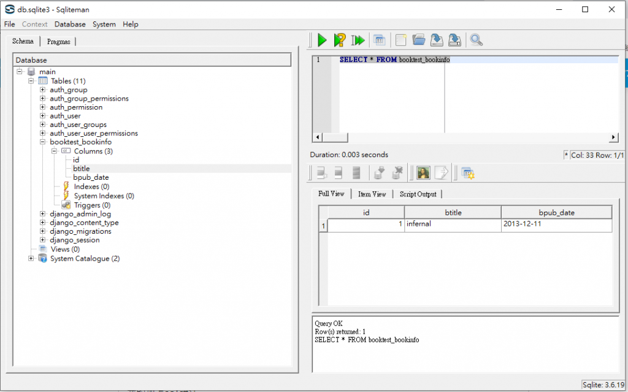Viewport: 628px width, 392px height.
Task: Expand the django_admin_log table
Action: 42,214
